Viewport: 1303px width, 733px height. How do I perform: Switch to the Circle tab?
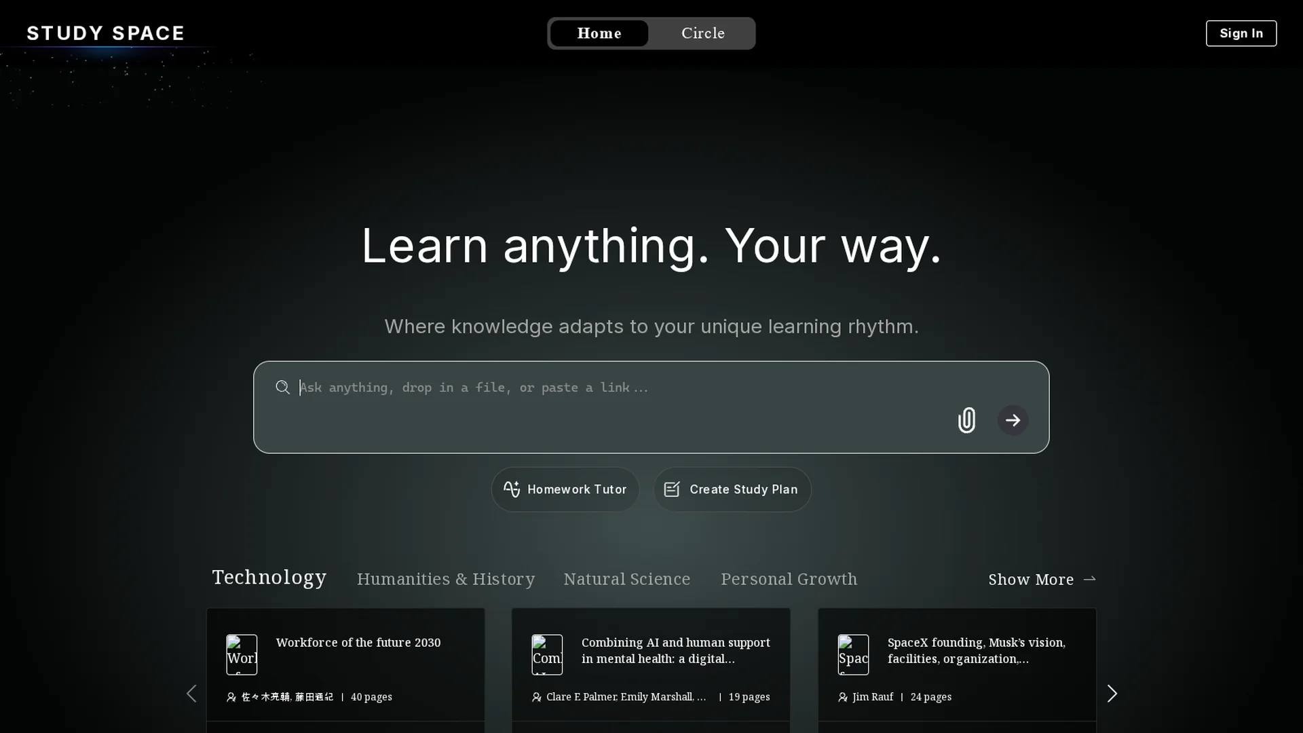(x=703, y=33)
